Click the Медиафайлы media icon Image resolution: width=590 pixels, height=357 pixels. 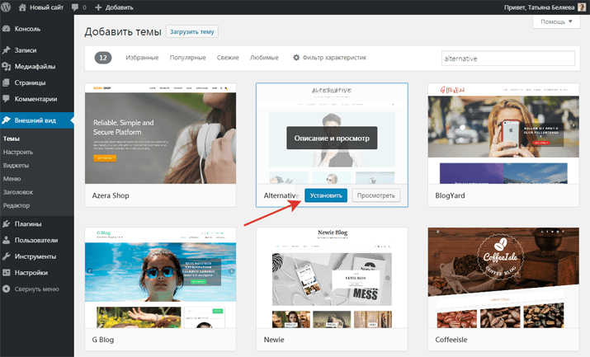point(6,67)
